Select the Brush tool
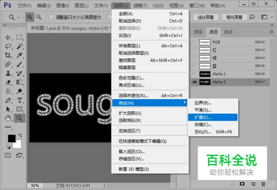The height and width of the screenshot is (190, 277). point(20,64)
